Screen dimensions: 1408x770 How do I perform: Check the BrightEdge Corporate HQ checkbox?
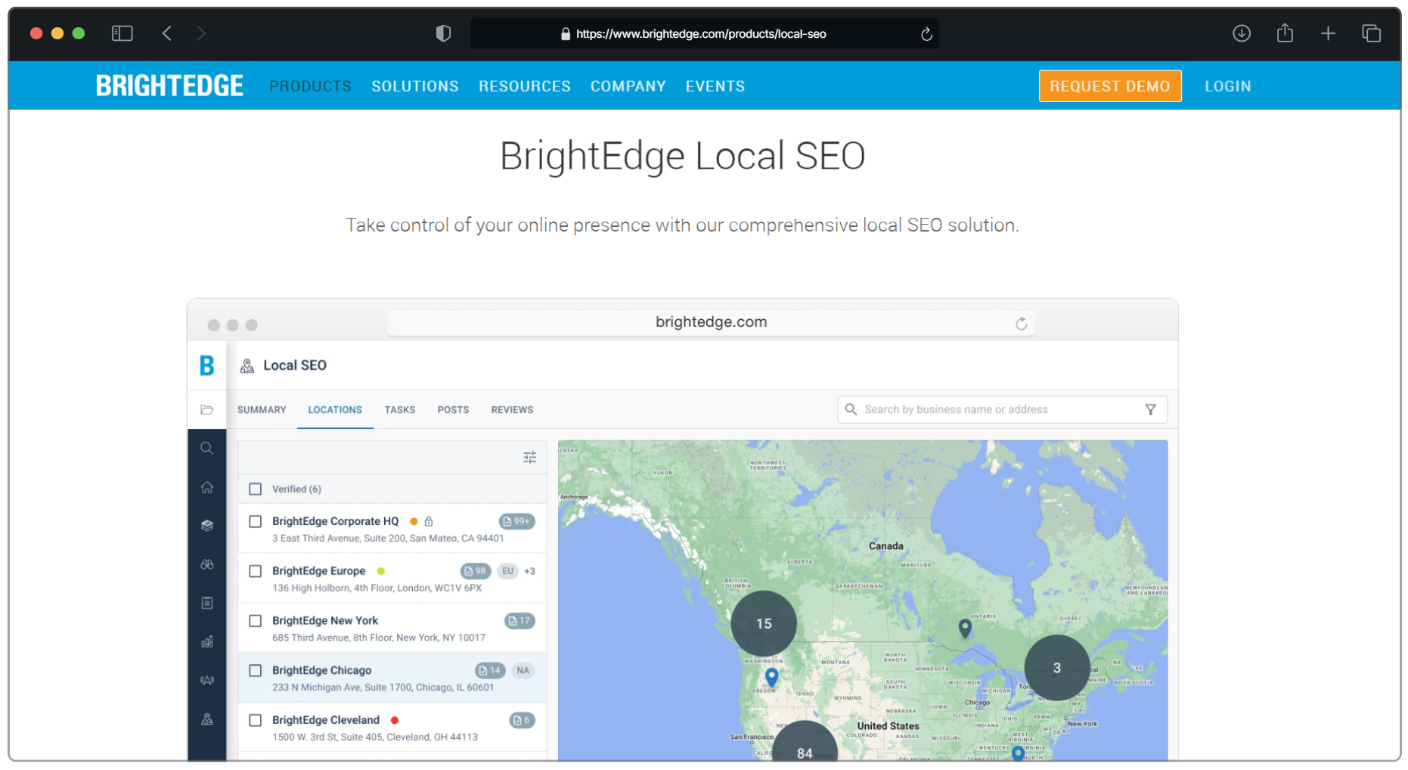pos(256,522)
